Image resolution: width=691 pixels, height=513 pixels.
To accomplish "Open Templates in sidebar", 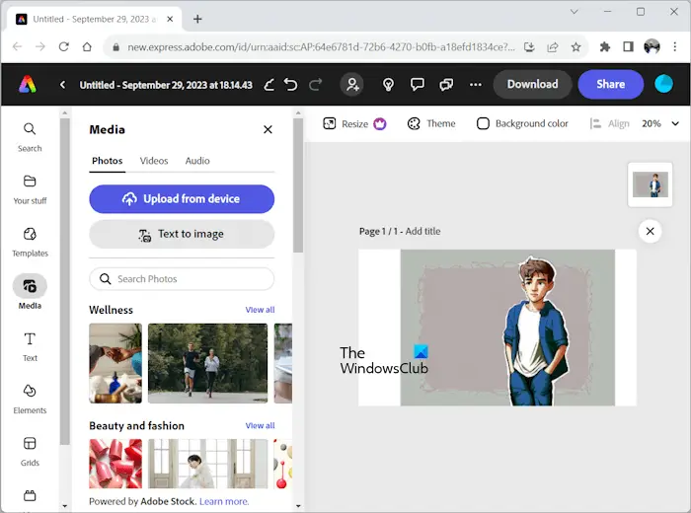I will pos(30,242).
